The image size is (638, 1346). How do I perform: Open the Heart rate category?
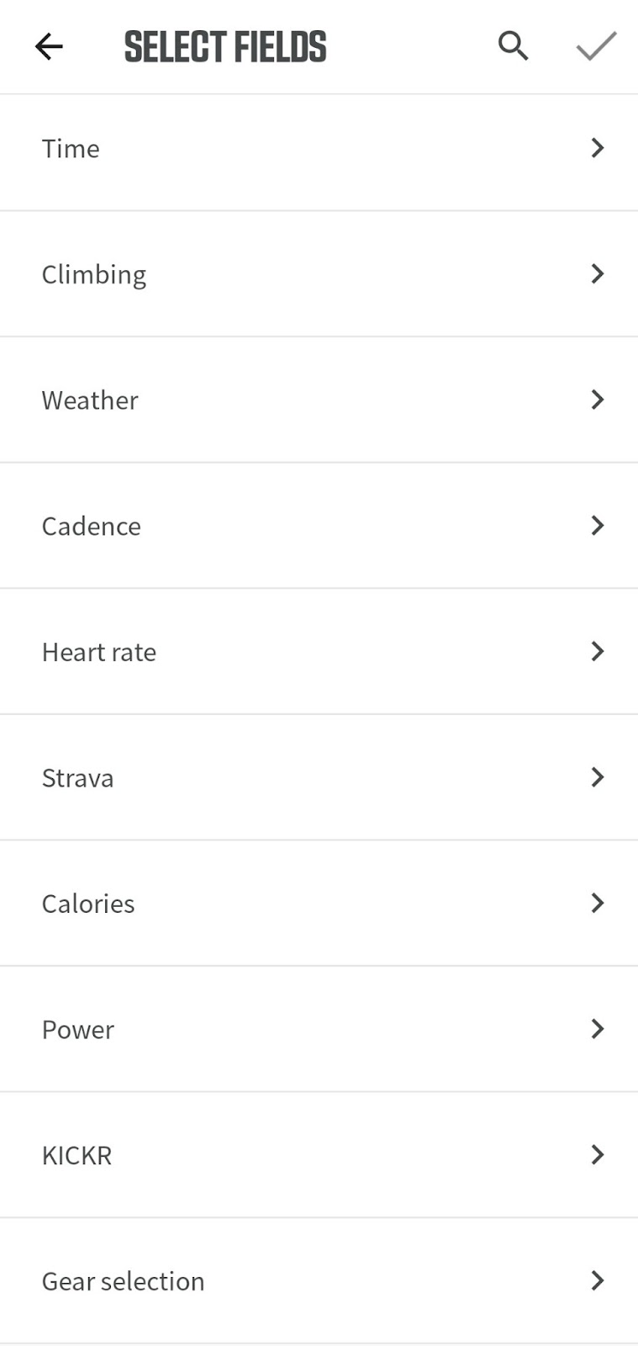(x=99, y=652)
